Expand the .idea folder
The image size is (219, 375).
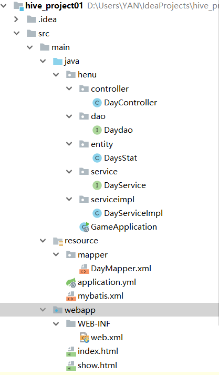[x=16, y=19]
